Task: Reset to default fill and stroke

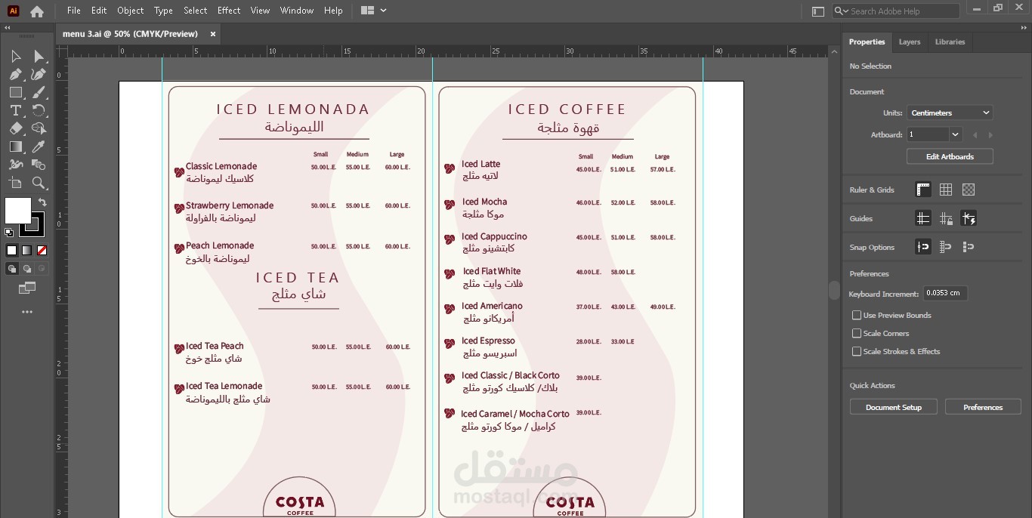Action: pos(9,233)
